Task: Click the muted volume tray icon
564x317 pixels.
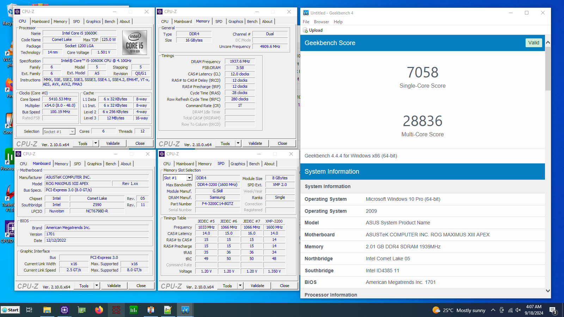Action: click(518, 310)
